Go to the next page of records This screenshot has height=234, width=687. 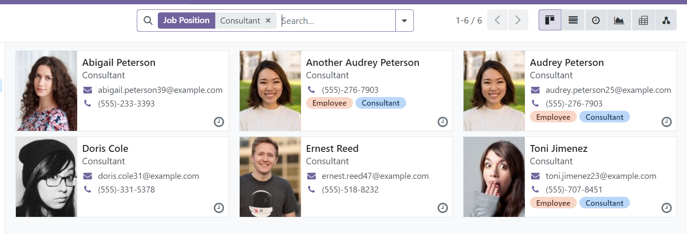(x=518, y=20)
